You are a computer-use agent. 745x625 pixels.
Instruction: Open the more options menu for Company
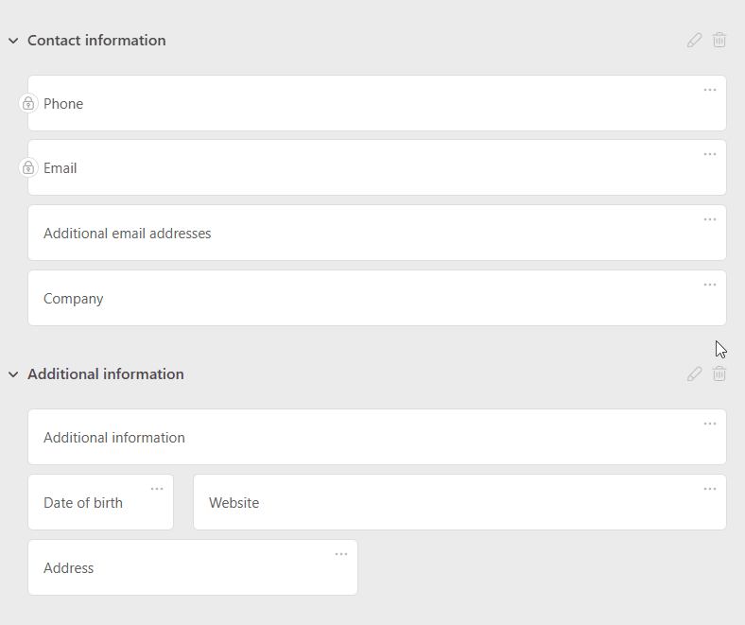click(x=710, y=285)
